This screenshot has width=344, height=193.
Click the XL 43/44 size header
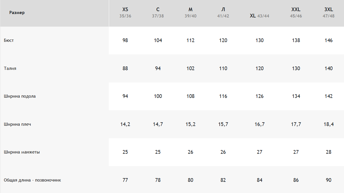[x=260, y=16]
